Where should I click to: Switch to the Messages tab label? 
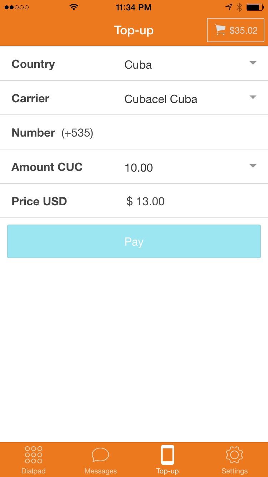pos(100,471)
